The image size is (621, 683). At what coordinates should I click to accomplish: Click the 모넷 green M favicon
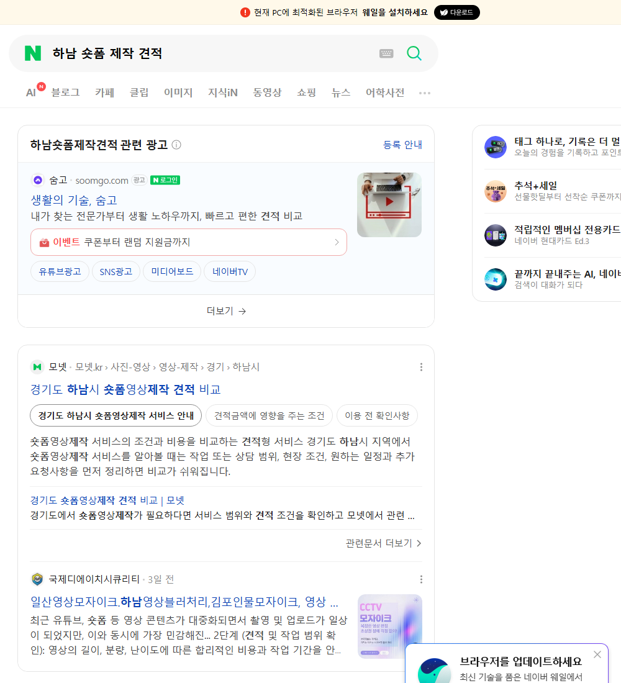click(37, 367)
